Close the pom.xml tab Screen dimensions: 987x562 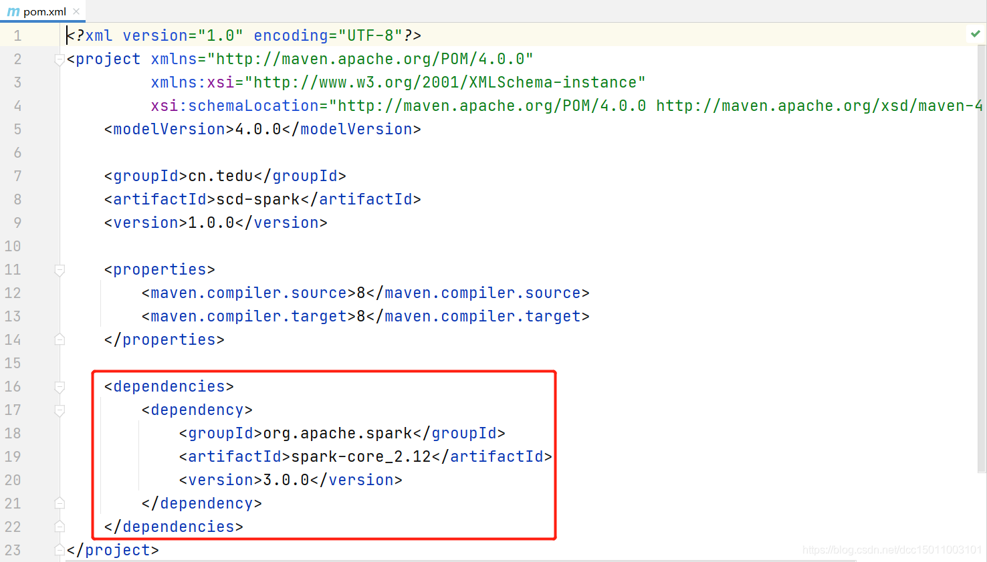[76, 11]
